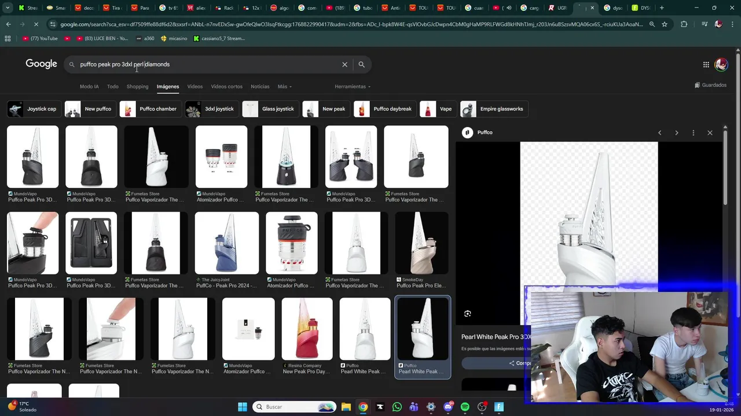Clear the search box text with the X
This screenshot has width=741, height=416.
point(344,64)
